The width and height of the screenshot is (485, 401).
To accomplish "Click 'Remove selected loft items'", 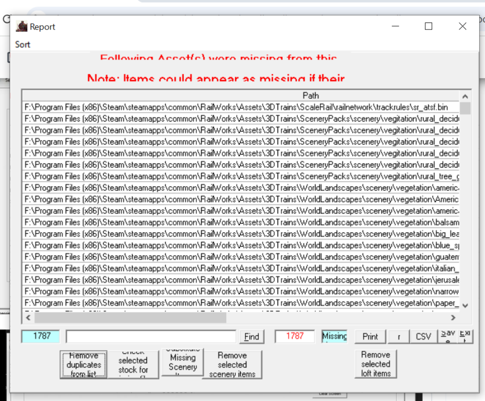I will (x=375, y=364).
